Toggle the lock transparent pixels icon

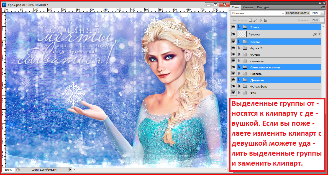pyautogui.click(x=250, y=20)
